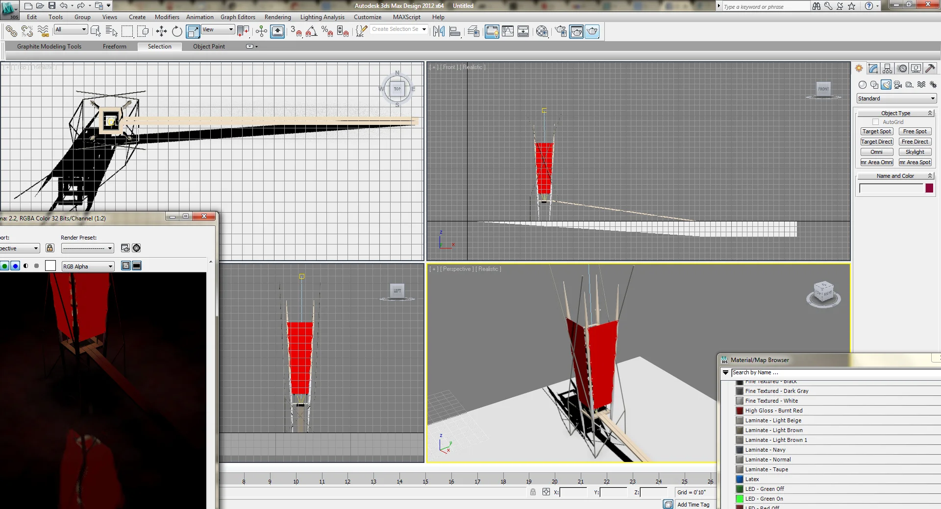Viewport: 941px width, 509px height.
Task: Click the object color swatch
Action: (929, 188)
